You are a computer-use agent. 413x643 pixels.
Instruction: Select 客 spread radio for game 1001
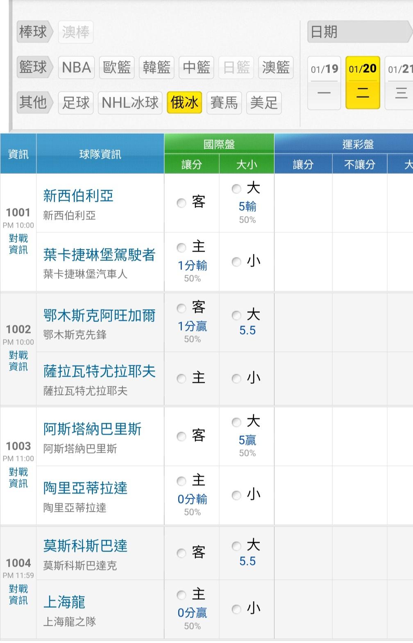tap(182, 203)
